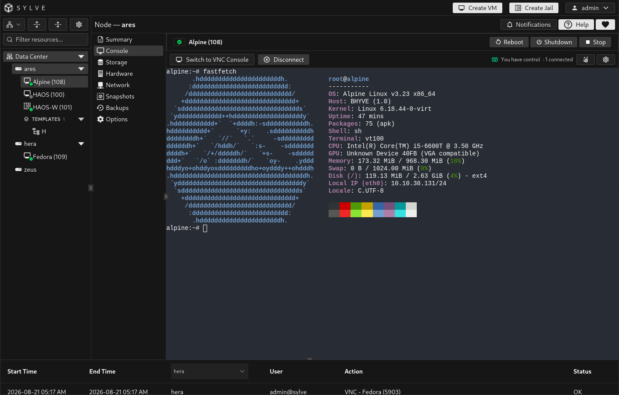619x395 pixels.
Task: Collapse the TEMPLATES group arrow
Action: click(81, 119)
